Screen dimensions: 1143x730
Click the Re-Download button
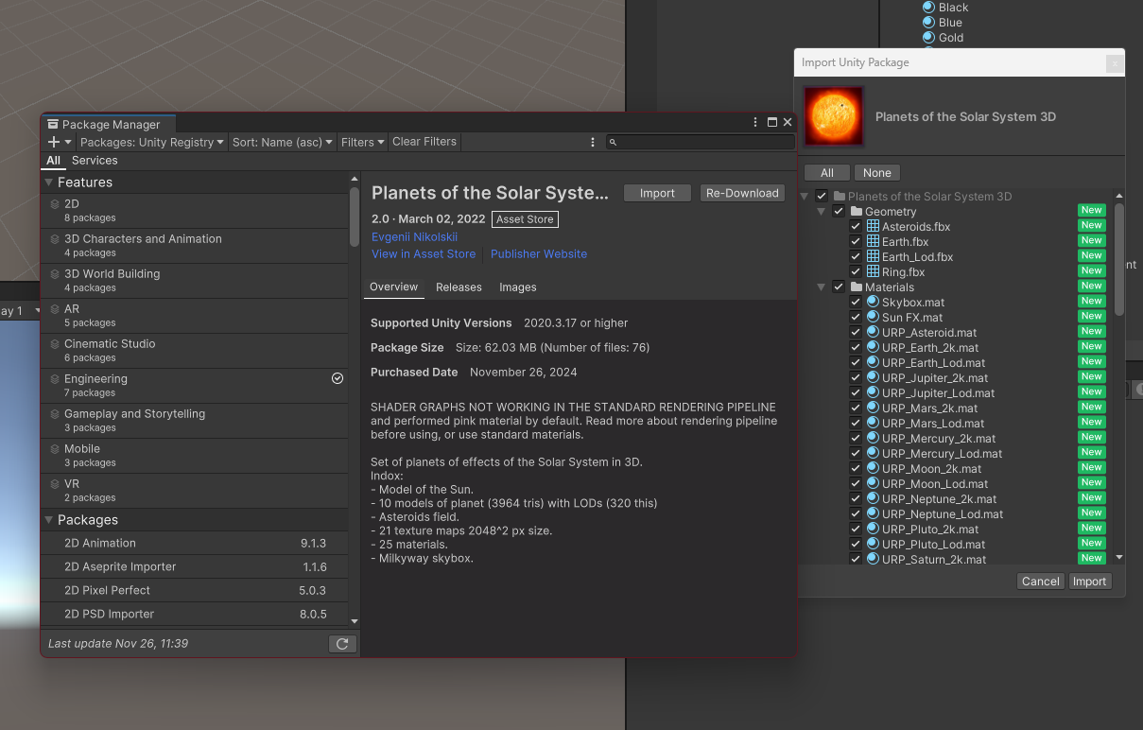[742, 193]
